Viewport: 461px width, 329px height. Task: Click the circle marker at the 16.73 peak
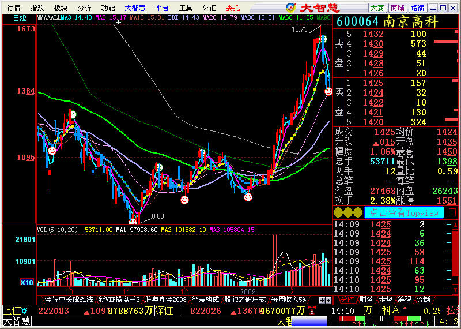pyautogui.click(x=323, y=38)
